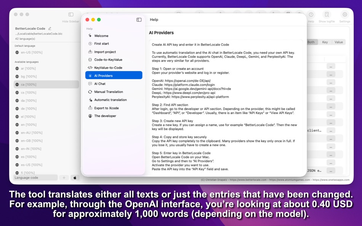
Task: Click the Show logfile icon
Action: (327, 14)
